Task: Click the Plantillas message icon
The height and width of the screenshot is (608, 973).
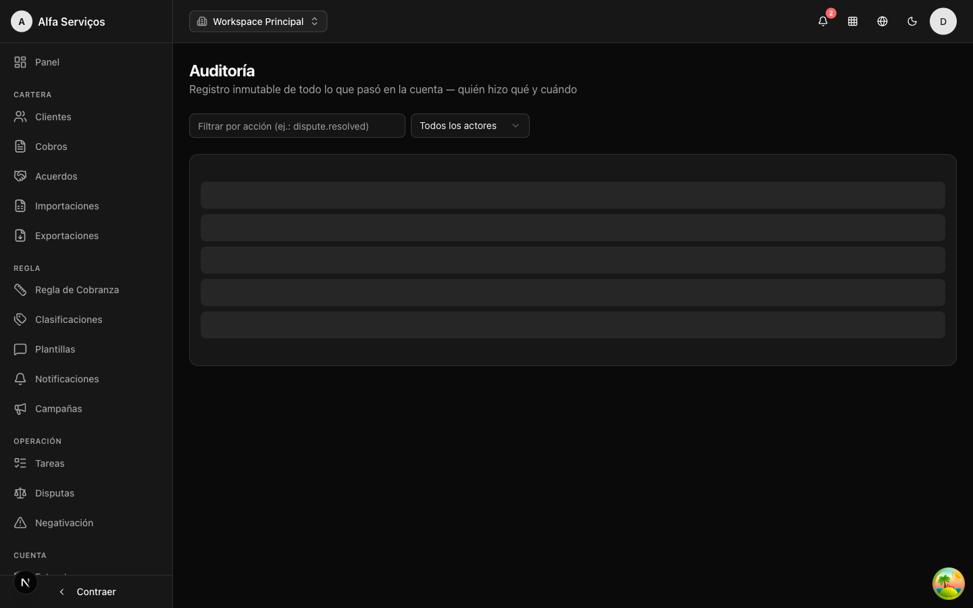Action: point(20,349)
